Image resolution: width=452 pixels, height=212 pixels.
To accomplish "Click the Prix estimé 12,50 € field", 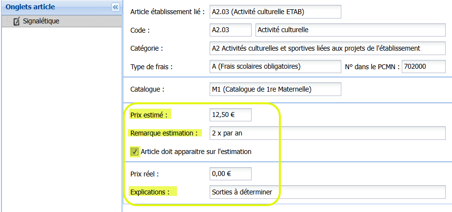I will pos(231,115).
